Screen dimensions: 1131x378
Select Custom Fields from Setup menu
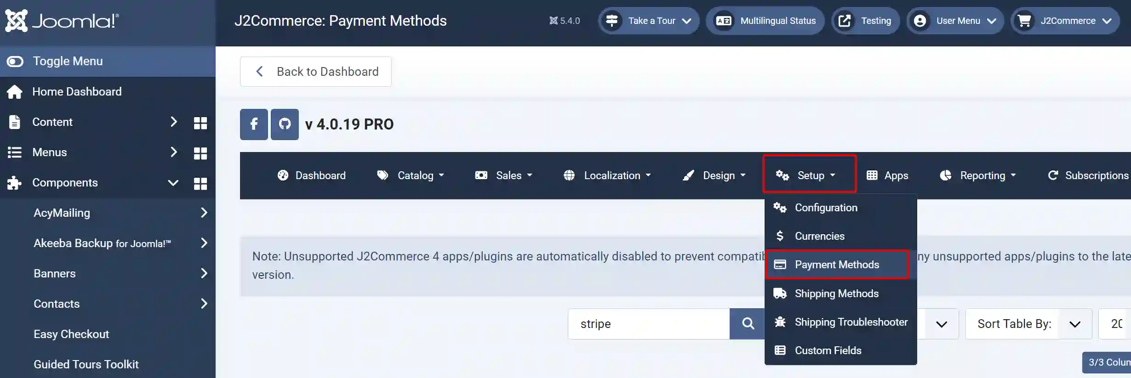point(840,350)
